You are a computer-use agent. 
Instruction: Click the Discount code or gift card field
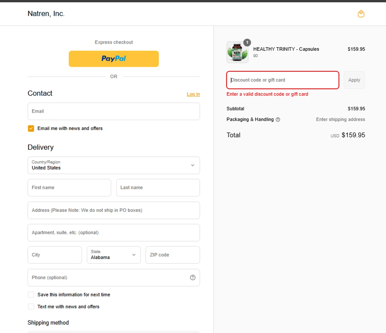283,80
